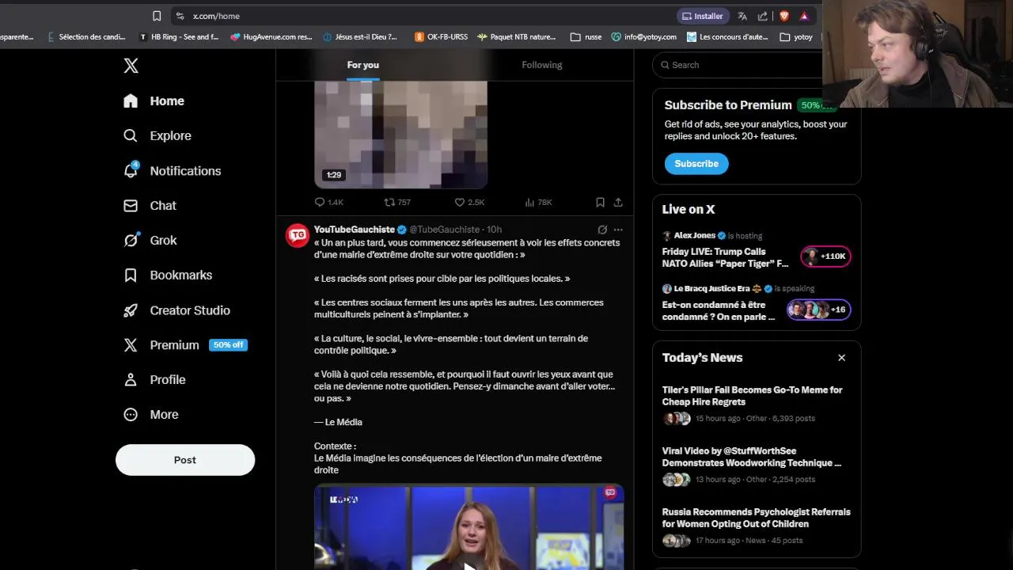Viewport: 1013px width, 570px height.
Task: Open Les concours d'aute bookmark
Action: click(727, 36)
